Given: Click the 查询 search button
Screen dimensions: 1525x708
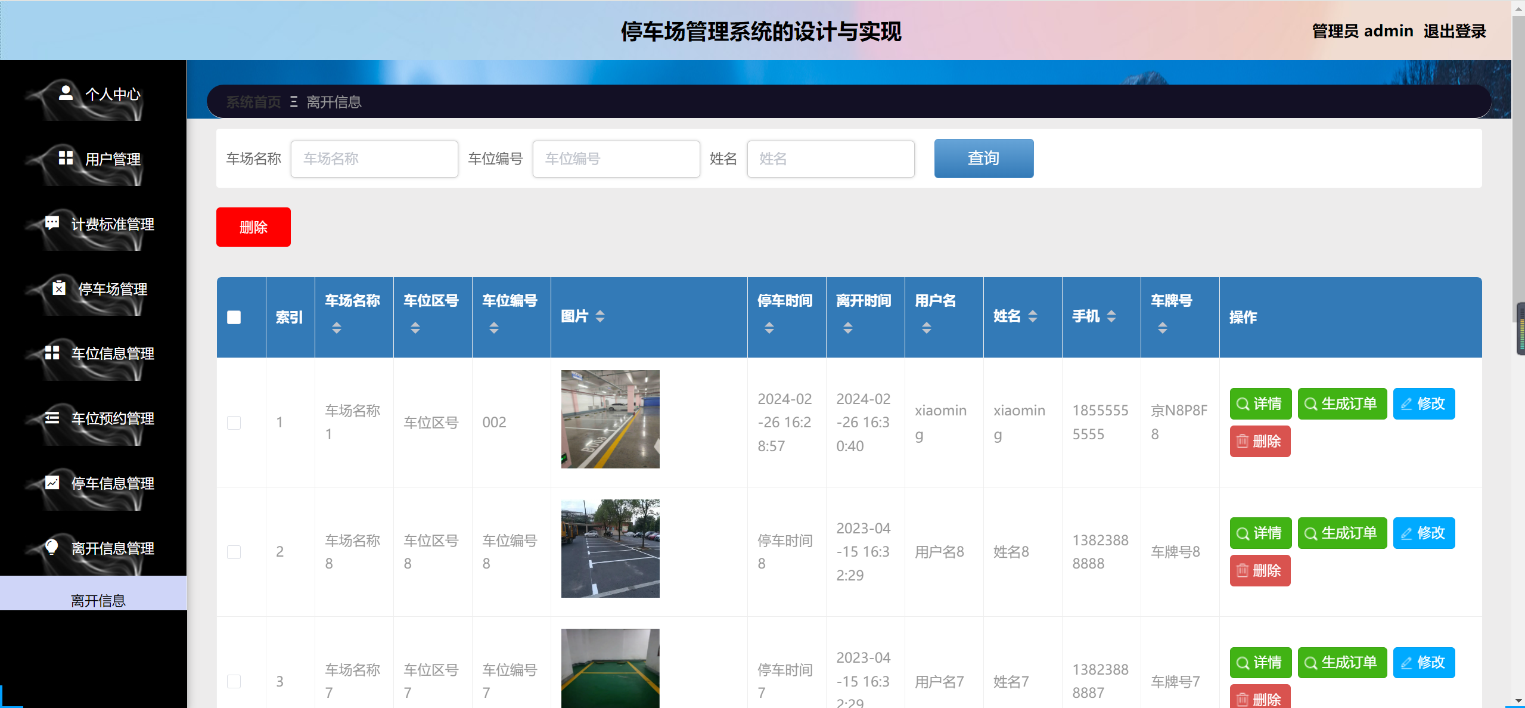Looking at the screenshot, I should (984, 159).
